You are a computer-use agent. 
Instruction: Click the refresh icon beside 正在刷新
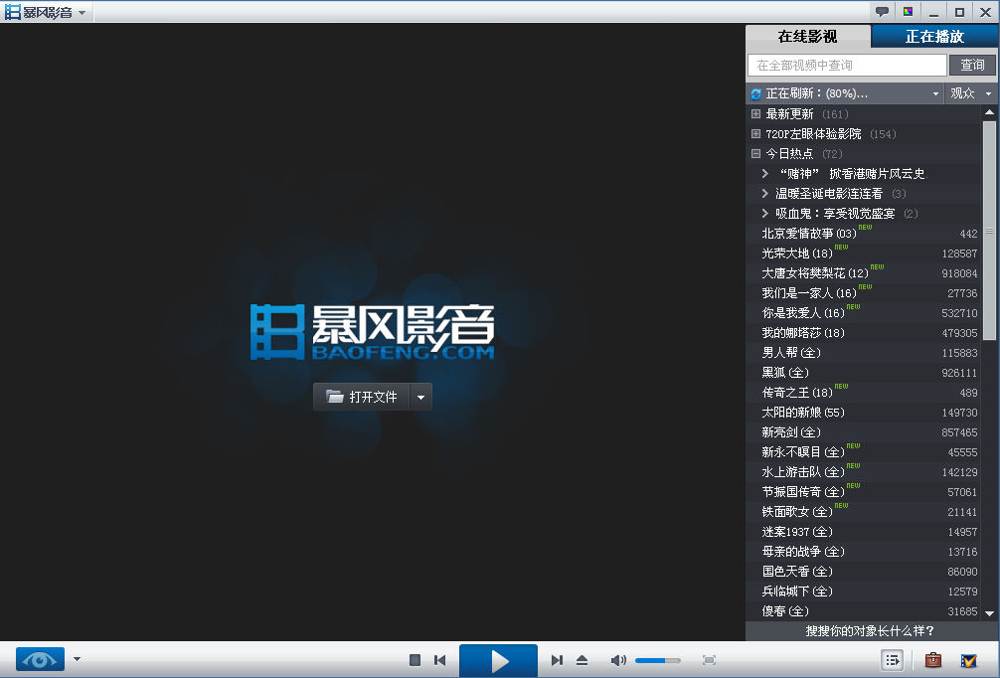click(755, 93)
